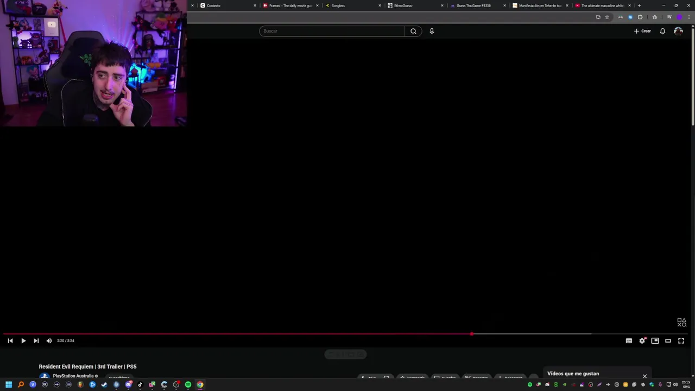Viewport: 695px width, 391px height.
Task: Open the YouTube account avatar menu
Action: pyautogui.click(x=678, y=31)
